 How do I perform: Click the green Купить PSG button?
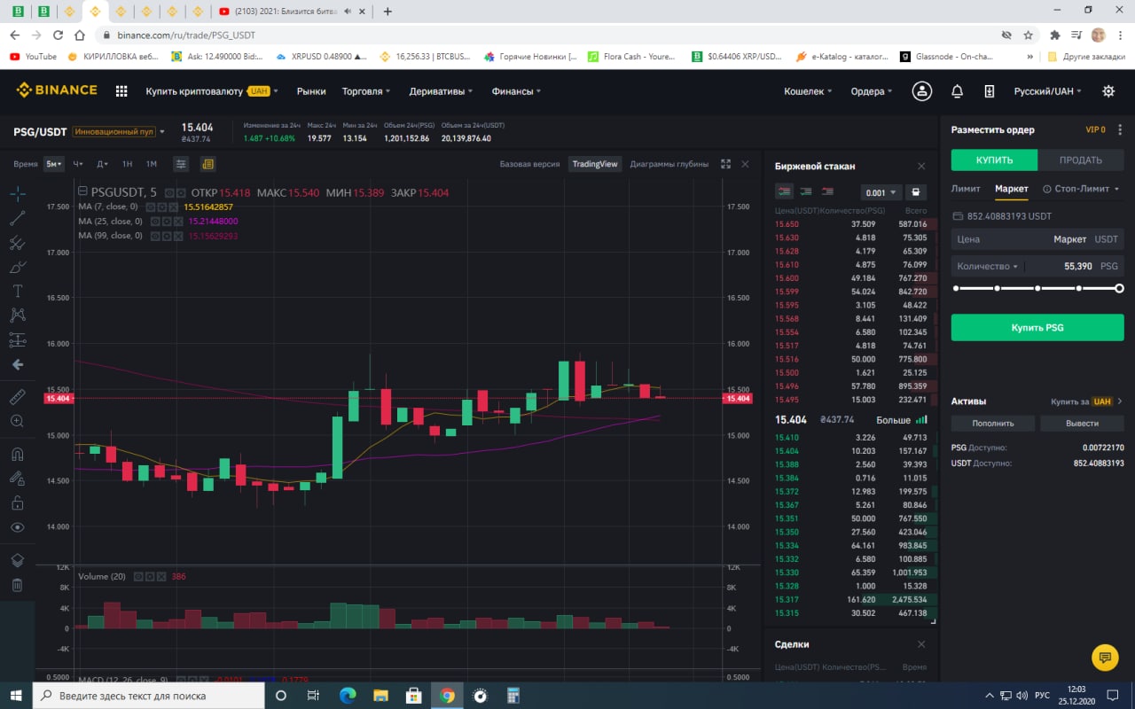[1037, 327]
